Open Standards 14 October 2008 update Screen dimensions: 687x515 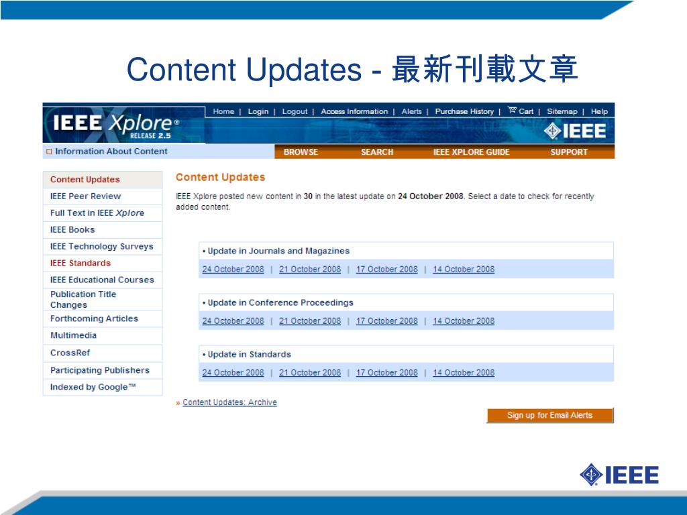click(x=464, y=373)
